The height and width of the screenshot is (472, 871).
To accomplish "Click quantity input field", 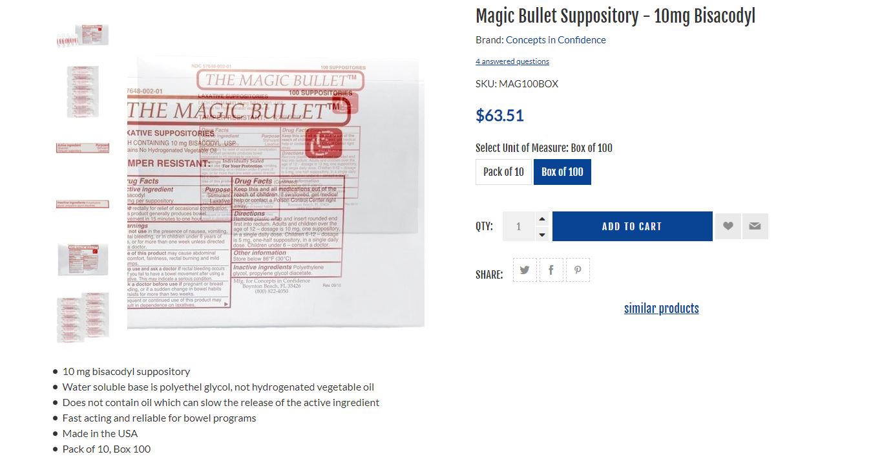I will coord(519,226).
